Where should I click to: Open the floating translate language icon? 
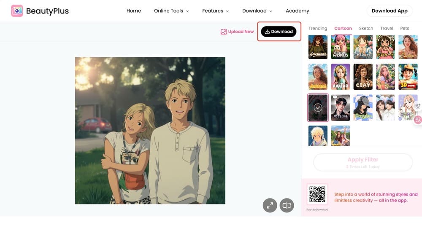(x=418, y=119)
